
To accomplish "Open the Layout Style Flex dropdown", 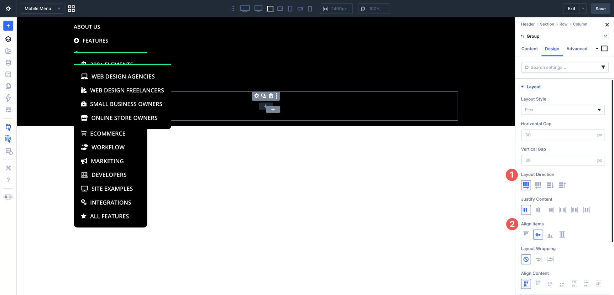I will point(562,110).
